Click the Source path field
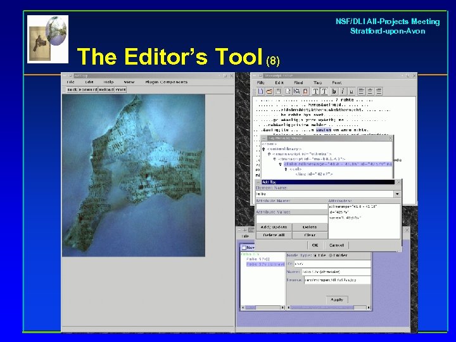This screenshot has width=456, height=342. click(338, 280)
